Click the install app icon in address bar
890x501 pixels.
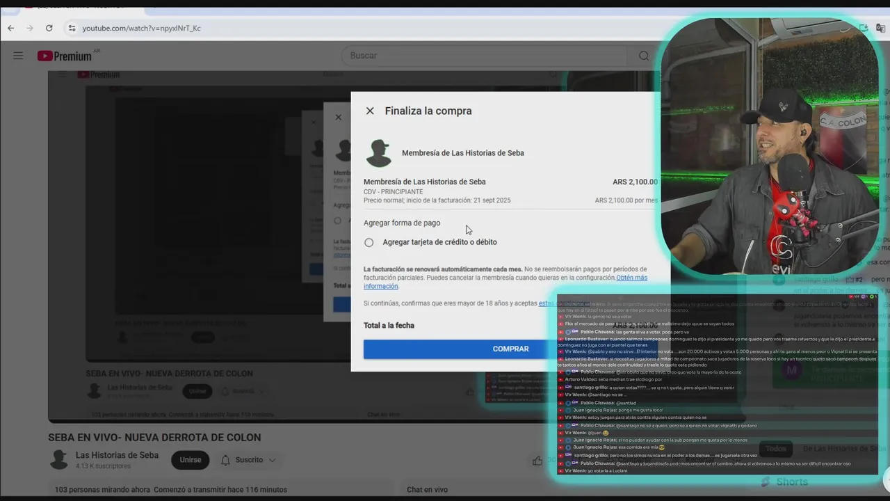pos(864,28)
